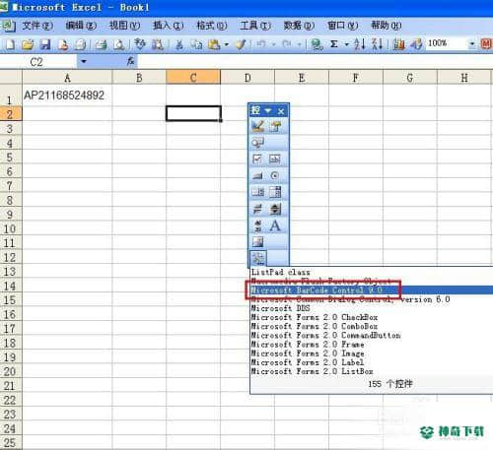Click cell A1 containing AP21168524892
The width and height of the screenshot is (493, 450).
pos(67,96)
